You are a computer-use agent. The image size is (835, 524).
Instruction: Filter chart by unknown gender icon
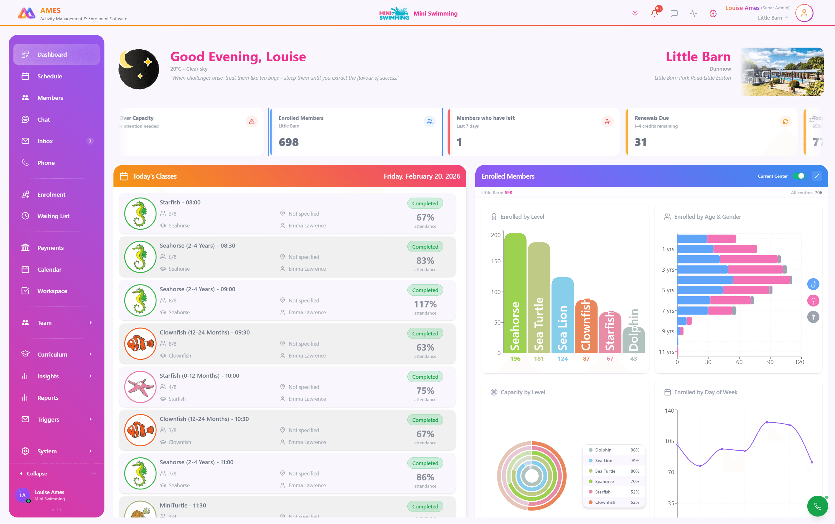[813, 317]
